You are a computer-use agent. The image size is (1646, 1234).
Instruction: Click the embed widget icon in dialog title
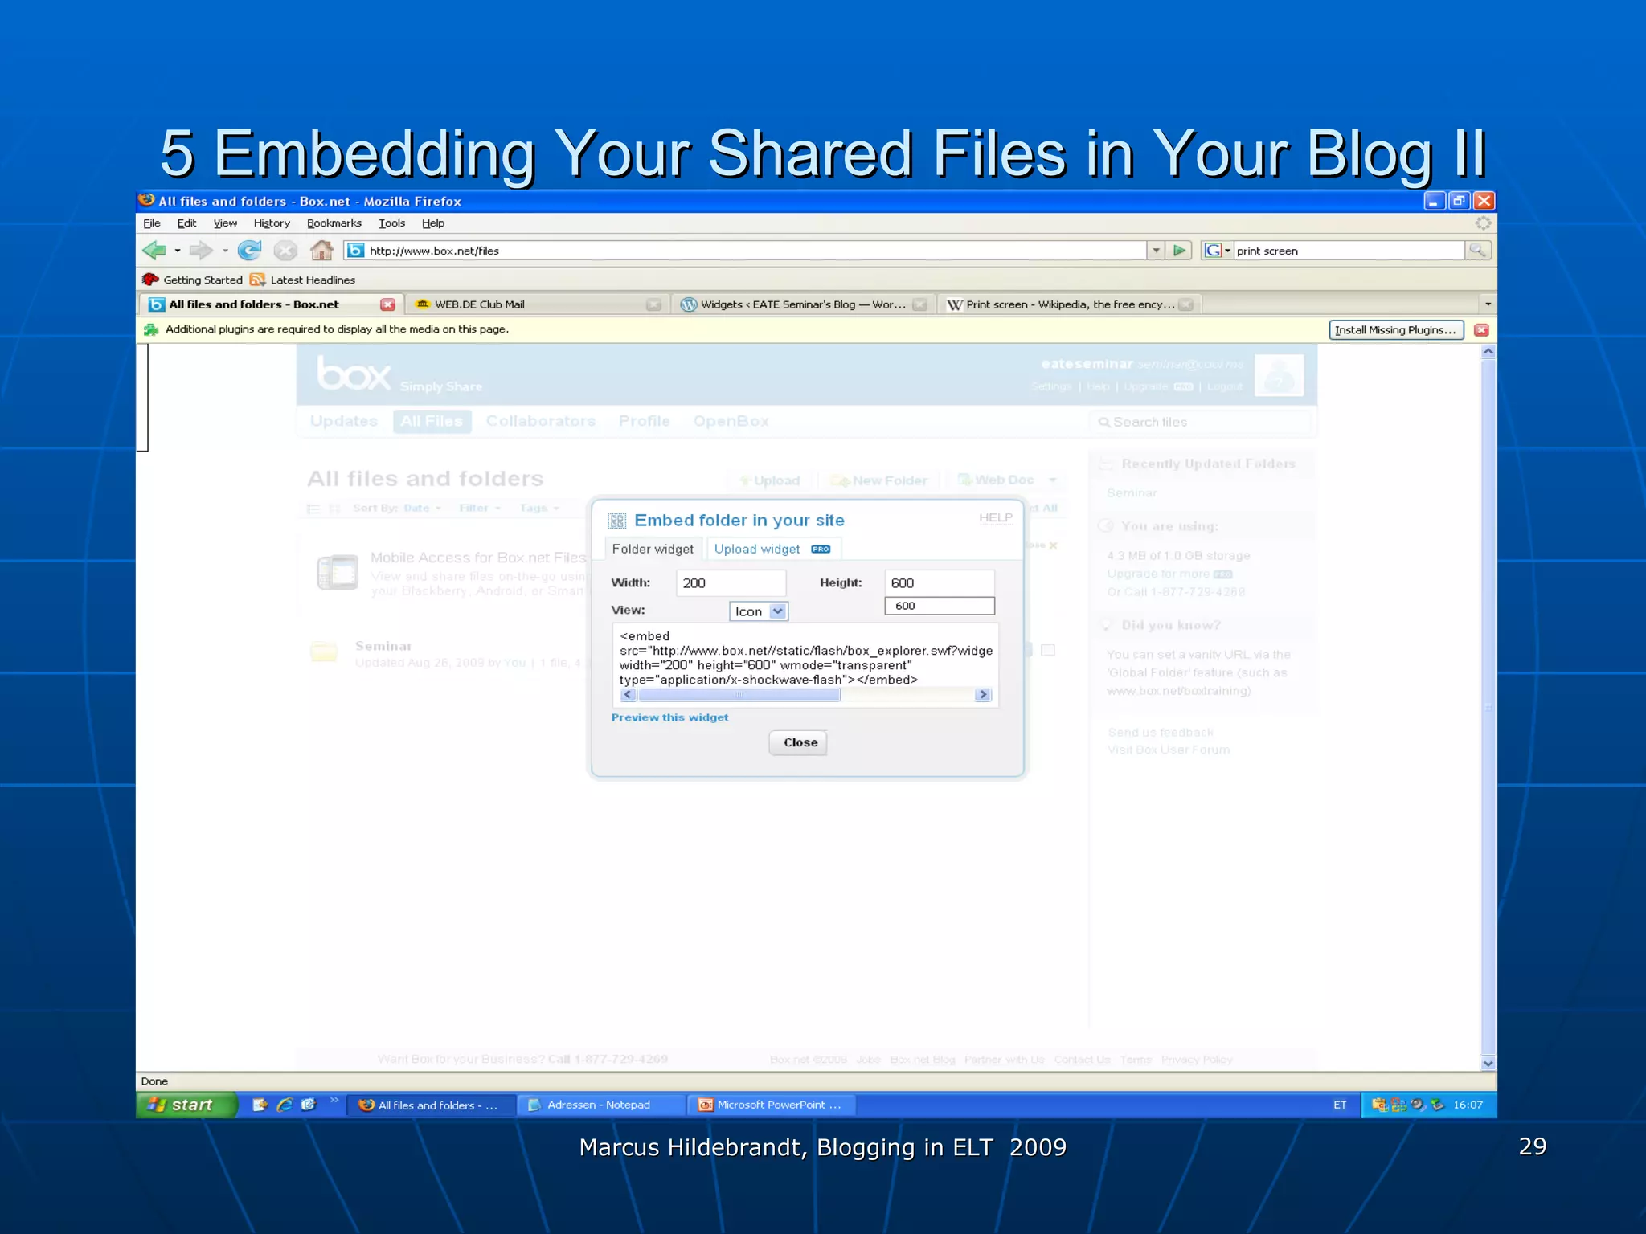616,521
